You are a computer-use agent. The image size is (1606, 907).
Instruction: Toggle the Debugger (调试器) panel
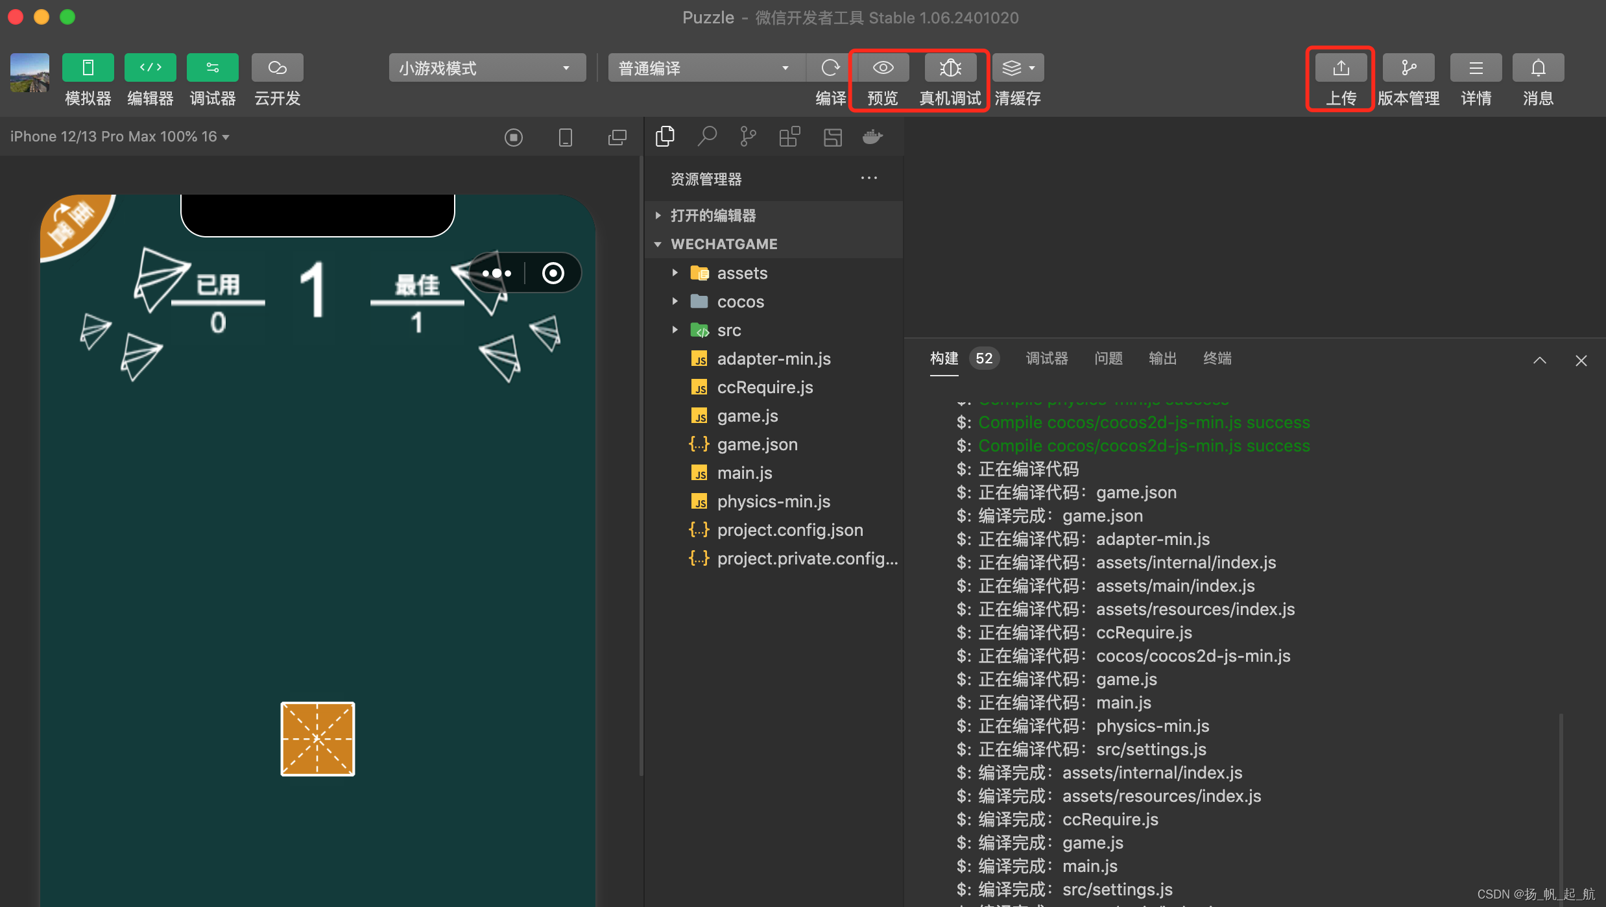coord(212,68)
